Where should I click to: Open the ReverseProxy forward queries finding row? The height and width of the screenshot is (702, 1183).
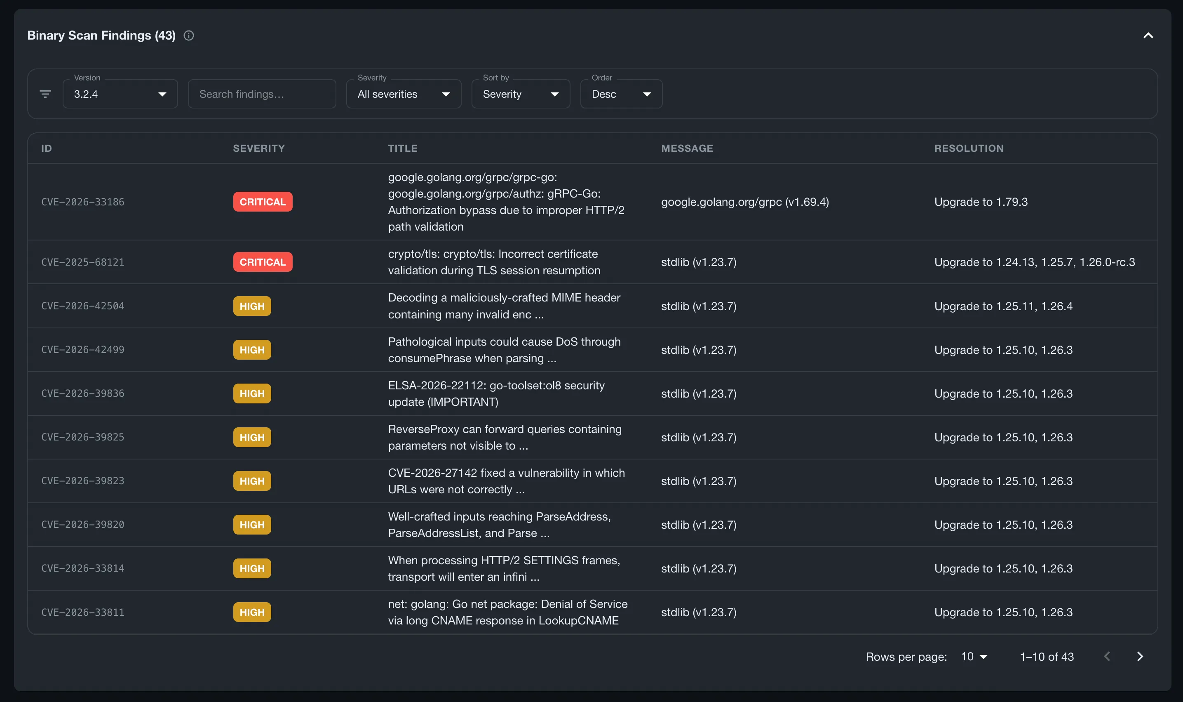pos(593,437)
